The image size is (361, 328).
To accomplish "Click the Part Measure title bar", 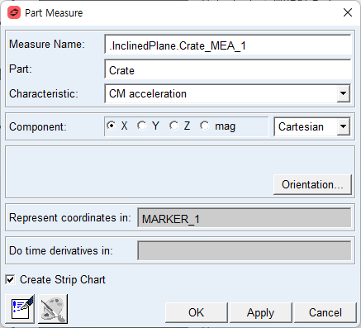I will point(180,12).
